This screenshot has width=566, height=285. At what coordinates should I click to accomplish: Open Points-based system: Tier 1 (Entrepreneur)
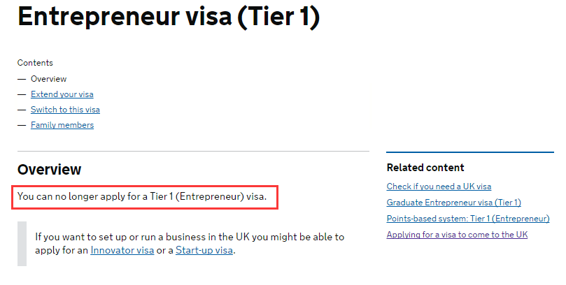coord(468,219)
